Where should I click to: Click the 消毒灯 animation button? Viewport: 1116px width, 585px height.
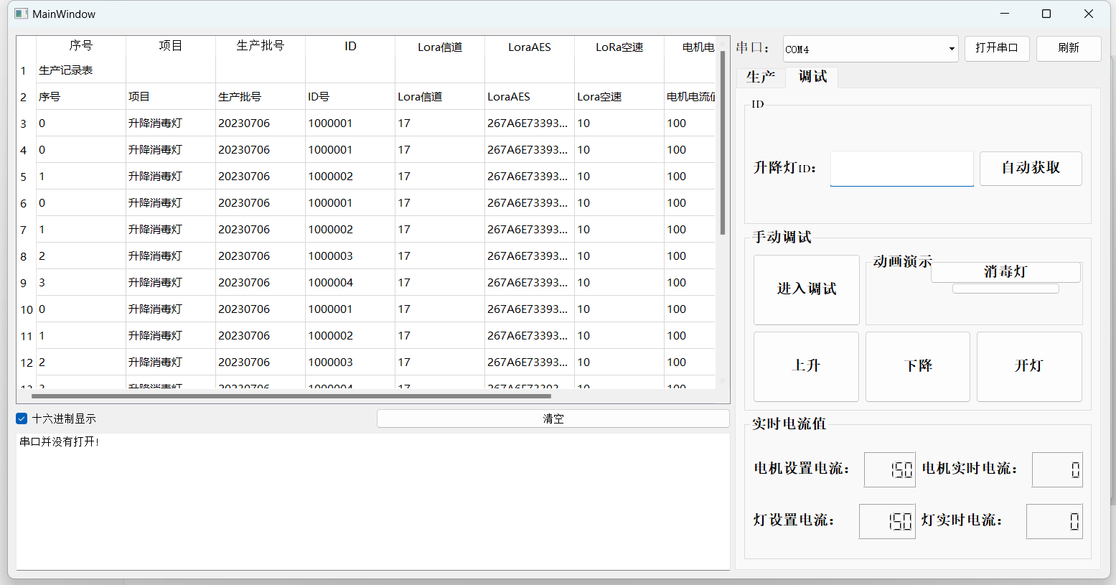1005,271
